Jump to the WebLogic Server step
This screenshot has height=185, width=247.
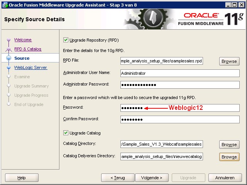31,67
